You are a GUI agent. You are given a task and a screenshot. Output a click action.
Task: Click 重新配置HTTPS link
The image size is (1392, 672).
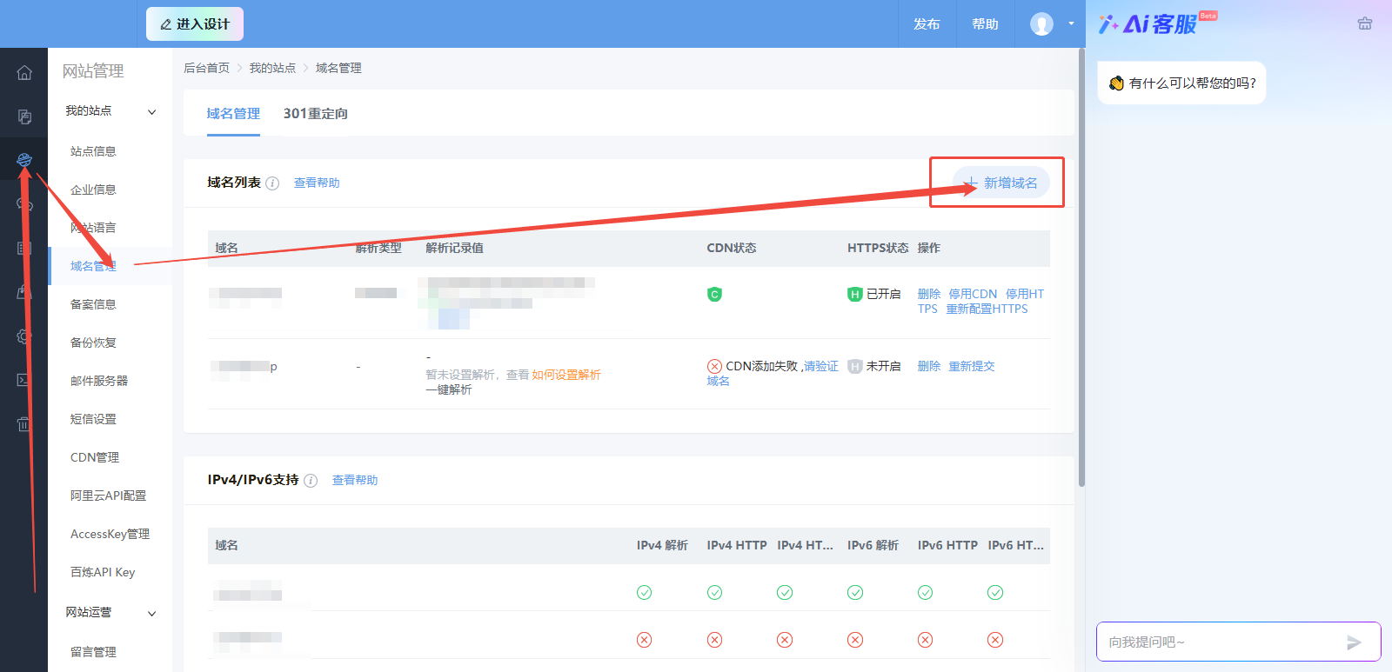pos(987,309)
